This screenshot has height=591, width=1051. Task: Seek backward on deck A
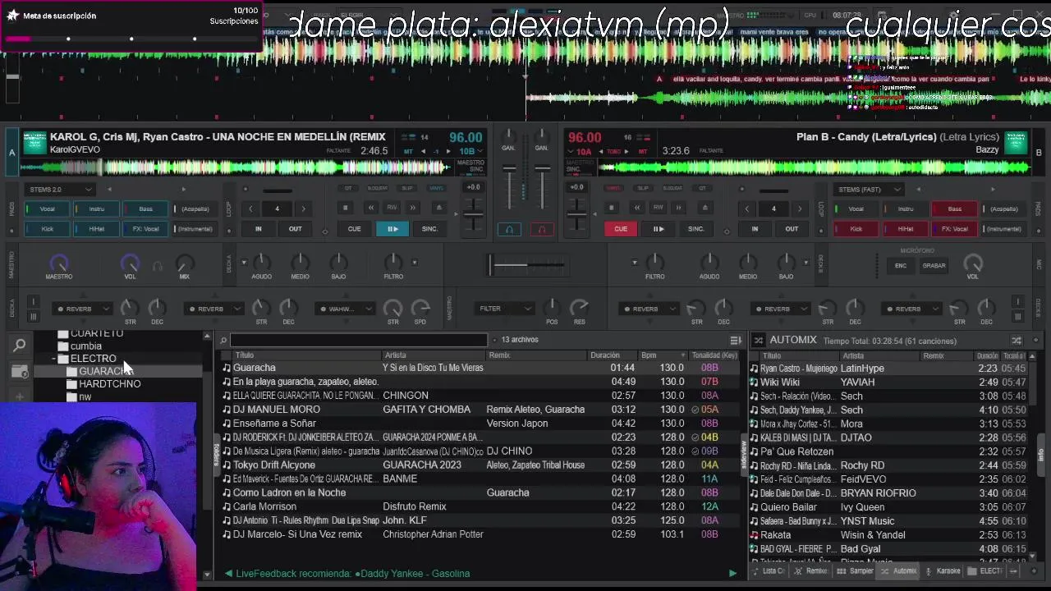click(x=371, y=208)
